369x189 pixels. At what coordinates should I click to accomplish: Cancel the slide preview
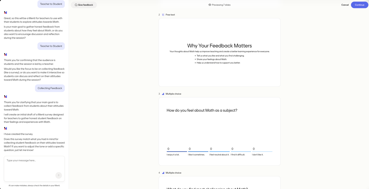[x=345, y=5]
